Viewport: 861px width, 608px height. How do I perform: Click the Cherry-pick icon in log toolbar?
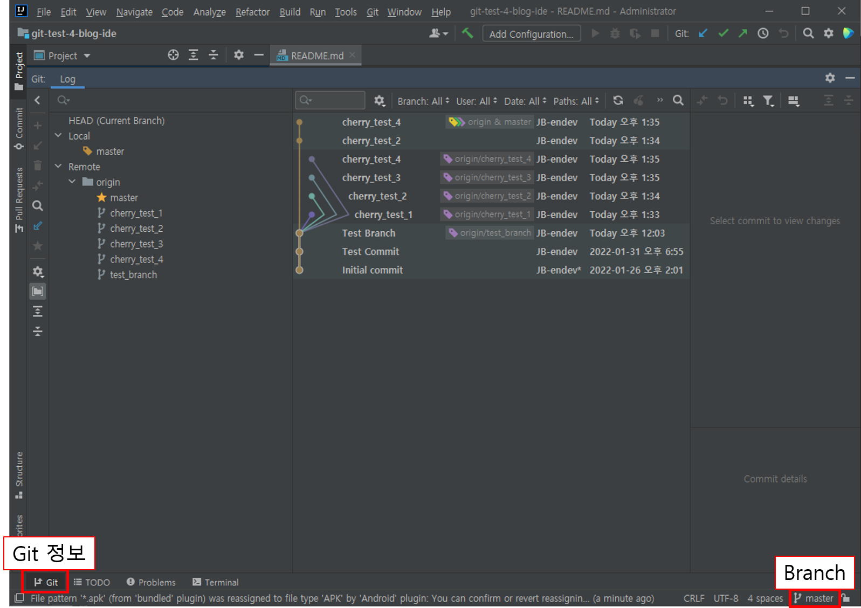[x=638, y=100]
